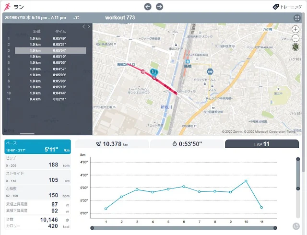Click lap 6 data point on pace graph
This screenshot has height=235, width=307.
click(x=184, y=187)
